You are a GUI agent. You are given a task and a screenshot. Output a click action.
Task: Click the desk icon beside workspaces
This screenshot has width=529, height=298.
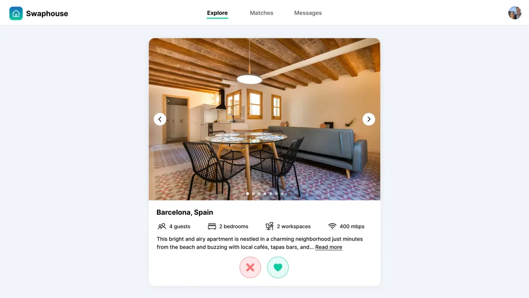pyautogui.click(x=269, y=226)
